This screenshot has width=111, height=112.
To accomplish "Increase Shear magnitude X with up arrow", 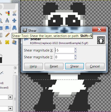I will (x=76, y=49).
